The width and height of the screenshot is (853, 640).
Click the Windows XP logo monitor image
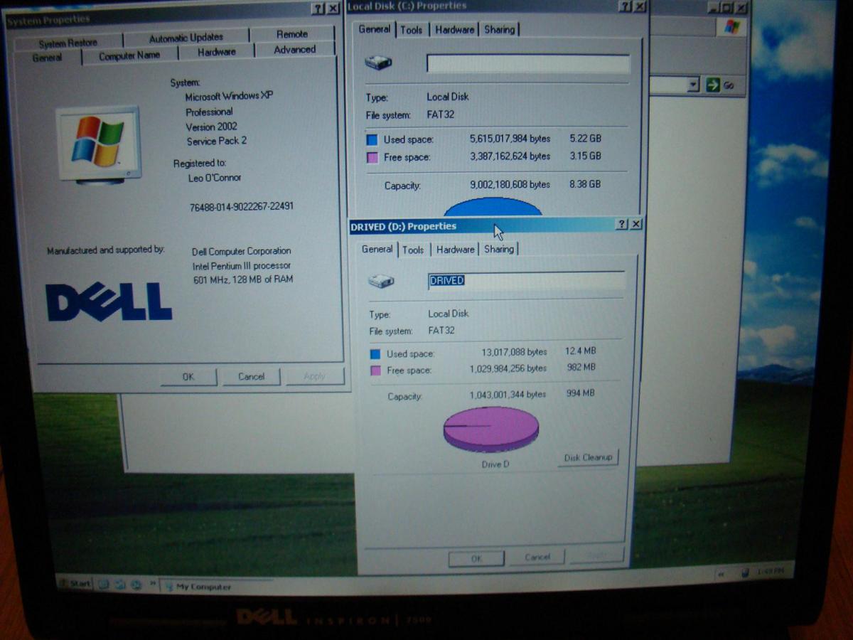[98, 144]
